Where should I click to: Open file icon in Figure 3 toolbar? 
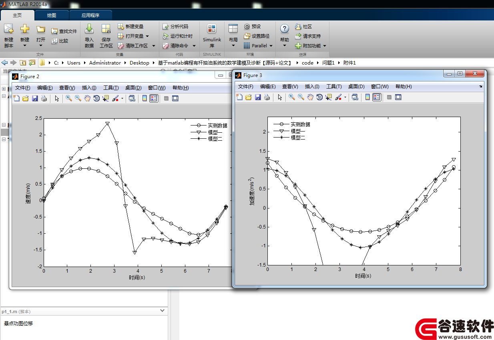pyautogui.click(x=249, y=97)
